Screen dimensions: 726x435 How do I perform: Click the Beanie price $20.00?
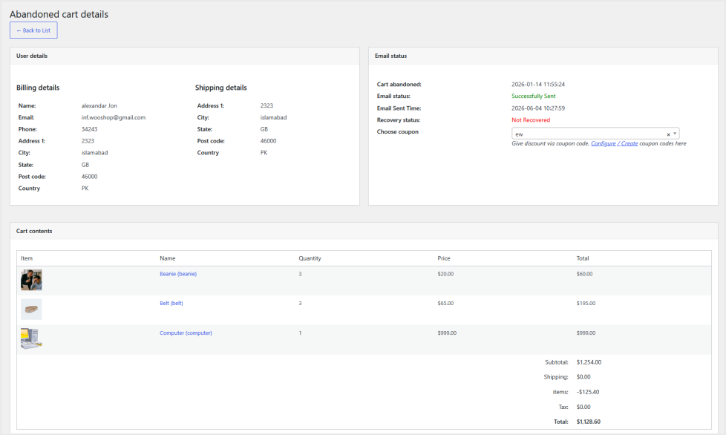point(445,274)
